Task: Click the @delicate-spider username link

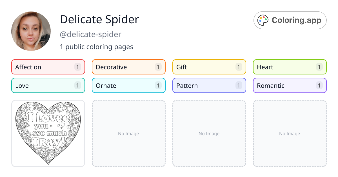Action: (90, 34)
